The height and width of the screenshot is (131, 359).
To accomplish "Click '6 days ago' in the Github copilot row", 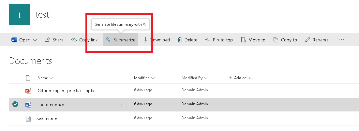I will tap(143, 90).
